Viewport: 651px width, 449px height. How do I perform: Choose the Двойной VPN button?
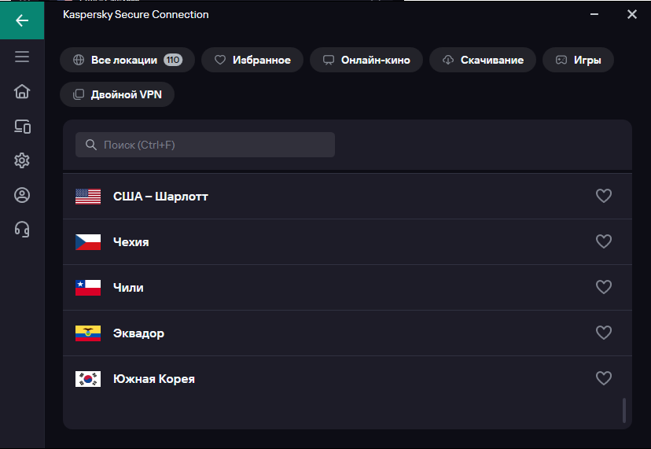pyautogui.click(x=117, y=94)
